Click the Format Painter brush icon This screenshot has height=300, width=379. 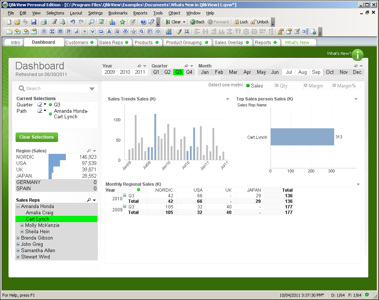click(x=179, y=32)
